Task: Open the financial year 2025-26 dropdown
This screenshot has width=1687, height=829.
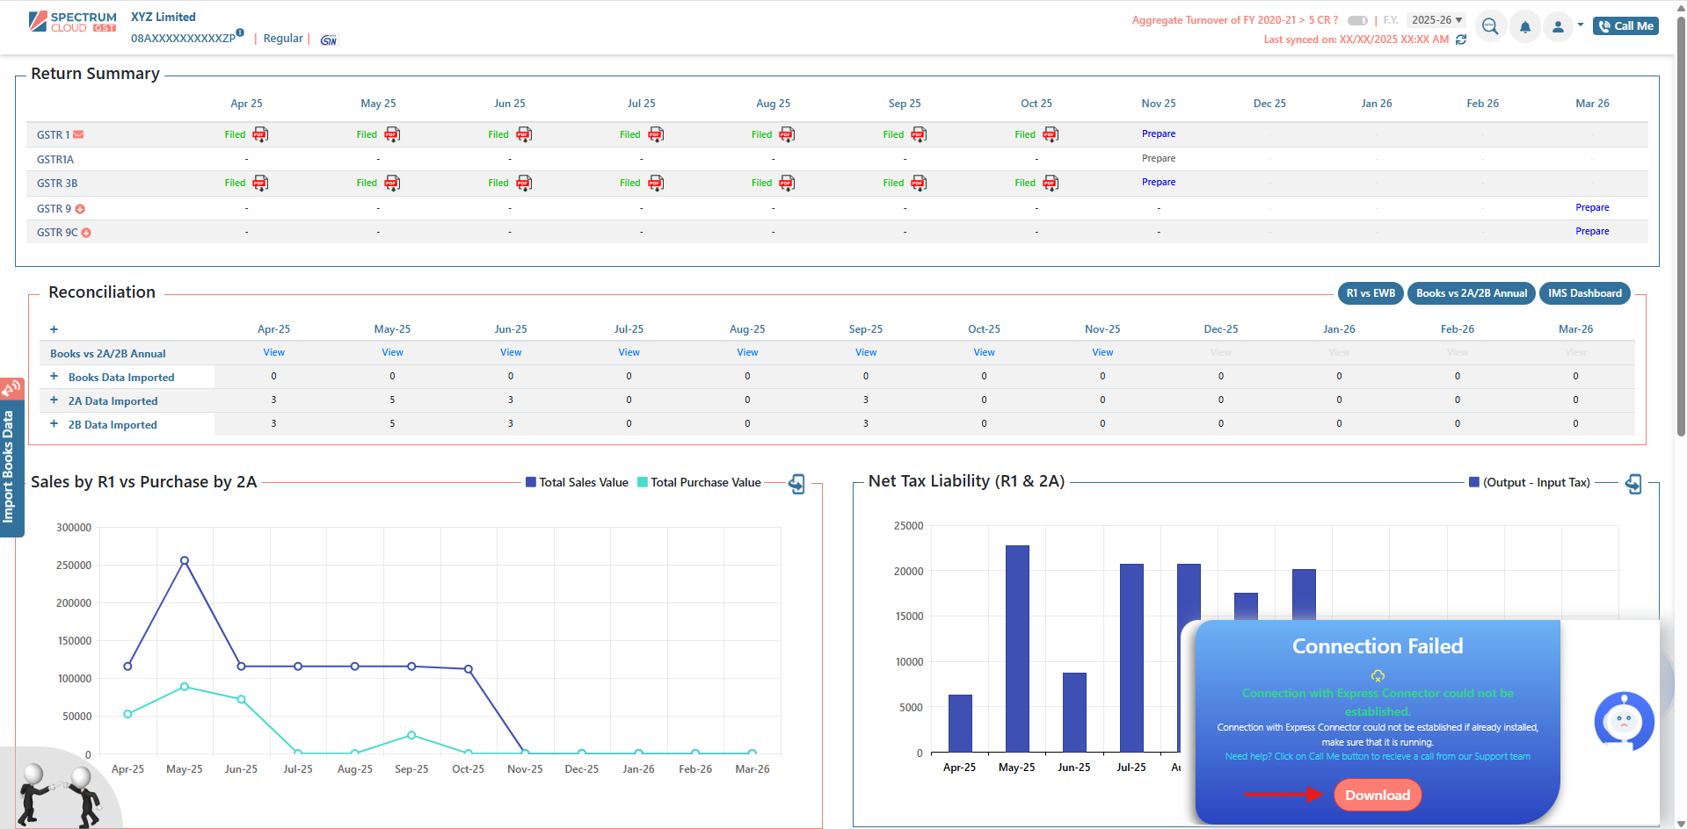Action: [1436, 20]
